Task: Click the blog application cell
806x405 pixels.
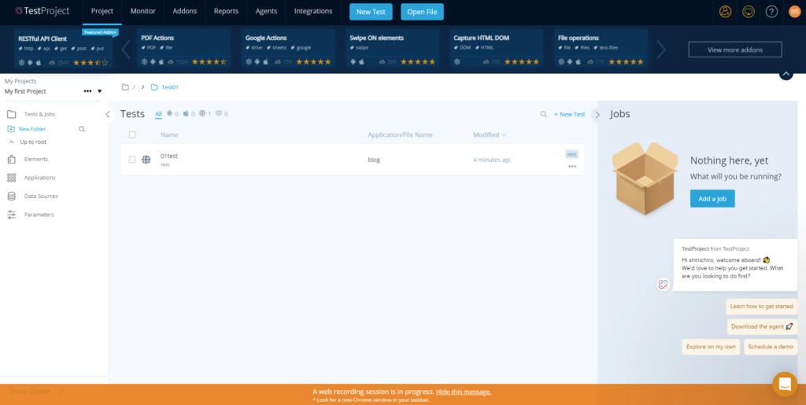Action: click(x=374, y=160)
